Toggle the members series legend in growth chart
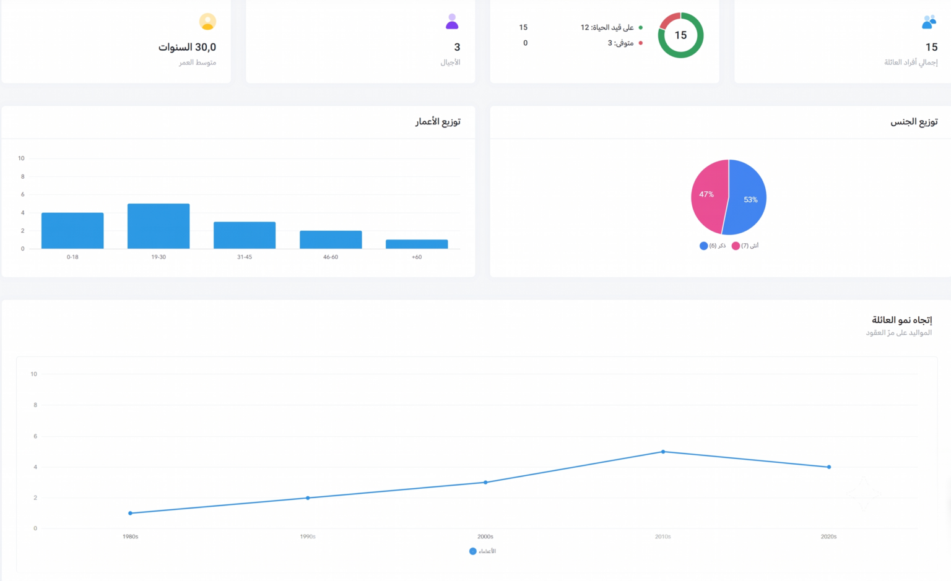 [482, 551]
